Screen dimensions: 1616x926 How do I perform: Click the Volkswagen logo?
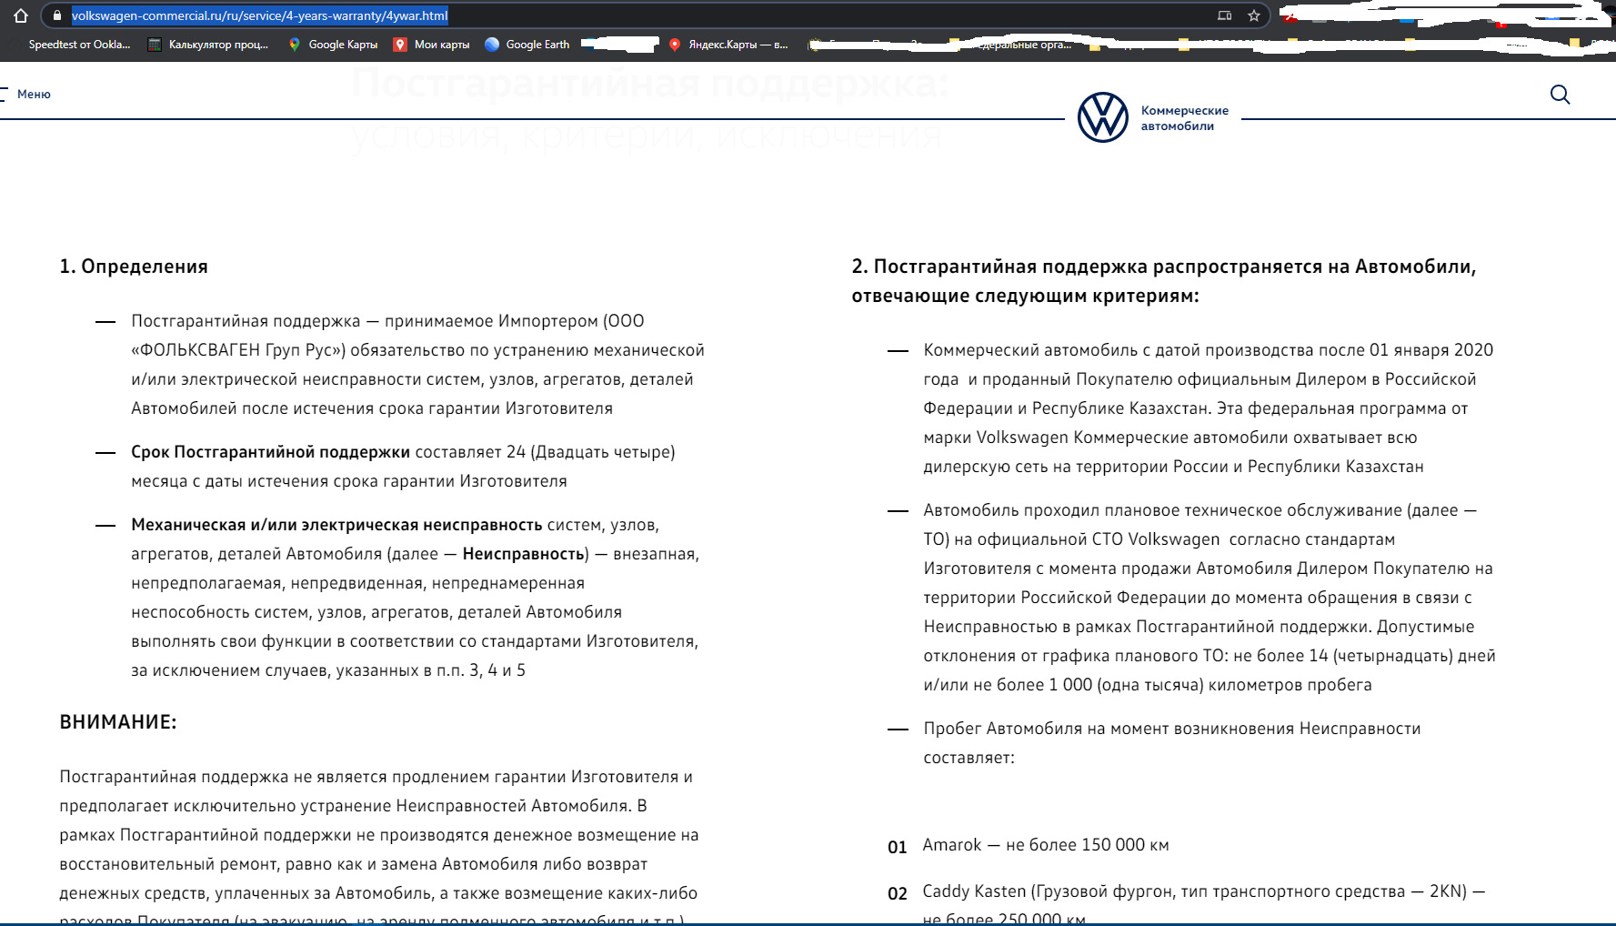coord(1102,117)
